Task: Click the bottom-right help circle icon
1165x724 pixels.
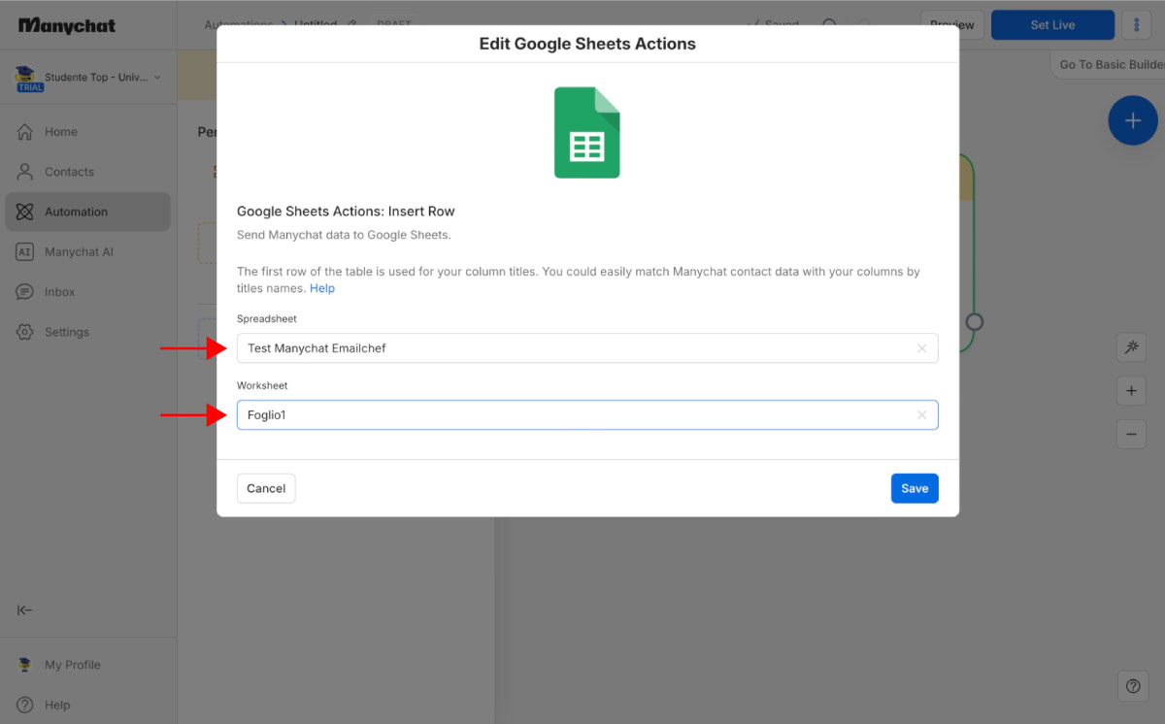Action: (x=1133, y=686)
